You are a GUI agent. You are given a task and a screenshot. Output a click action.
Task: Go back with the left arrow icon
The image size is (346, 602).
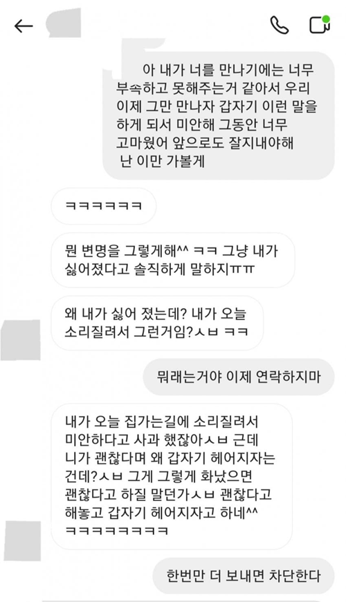tap(24, 26)
